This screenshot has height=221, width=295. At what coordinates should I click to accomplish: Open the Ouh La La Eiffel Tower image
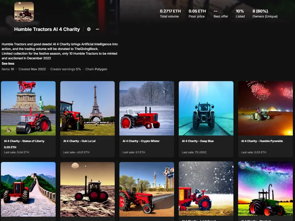click(x=87, y=108)
